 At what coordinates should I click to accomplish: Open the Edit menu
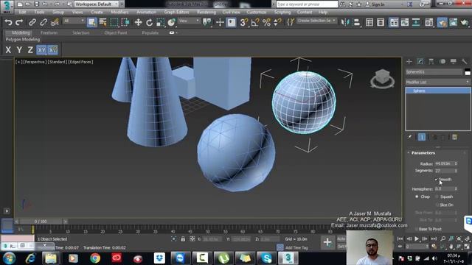23,13
